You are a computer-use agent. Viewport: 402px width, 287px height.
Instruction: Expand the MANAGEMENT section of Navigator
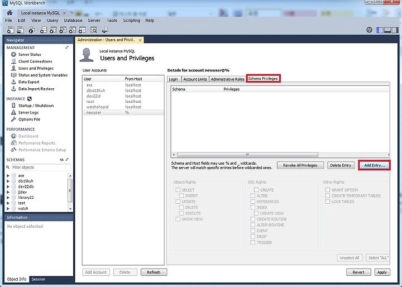pos(67,47)
